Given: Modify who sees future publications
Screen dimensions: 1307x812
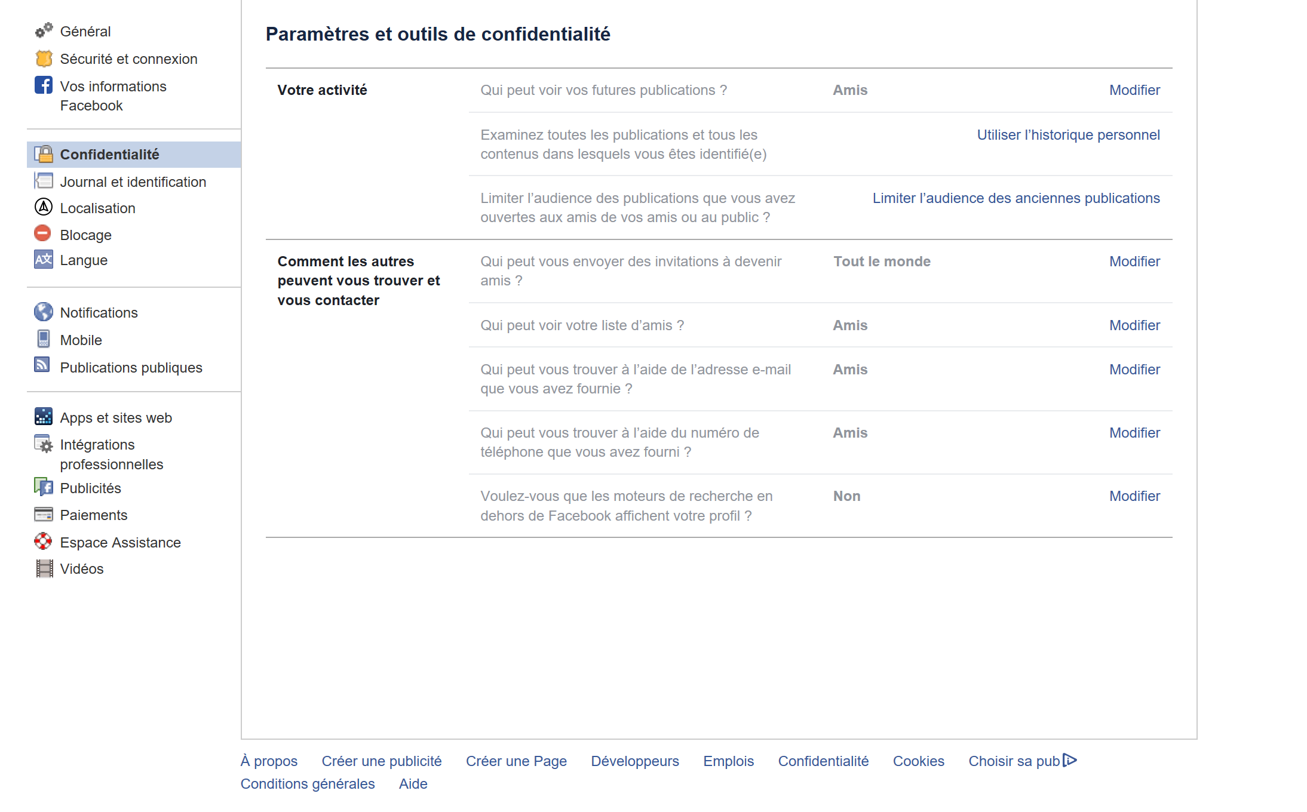Looking at the screenshot, I should tap(1134, 90).
